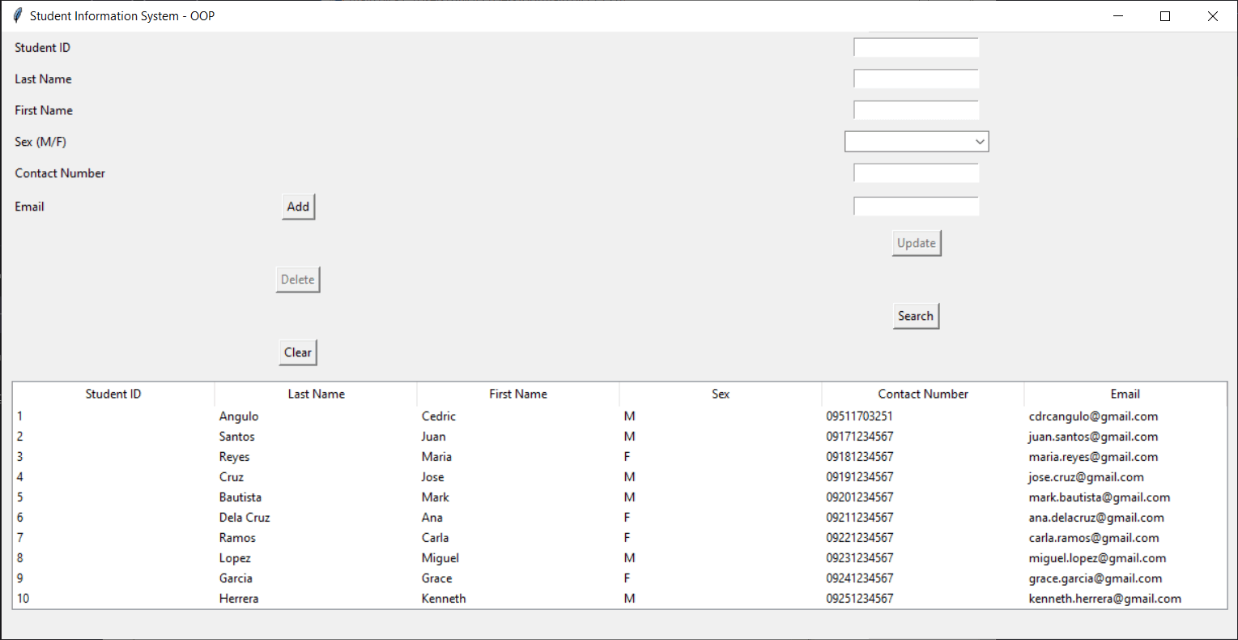Click the Student ID column header
Screen dimensions: 1238x640
click(x=113, y=394)
